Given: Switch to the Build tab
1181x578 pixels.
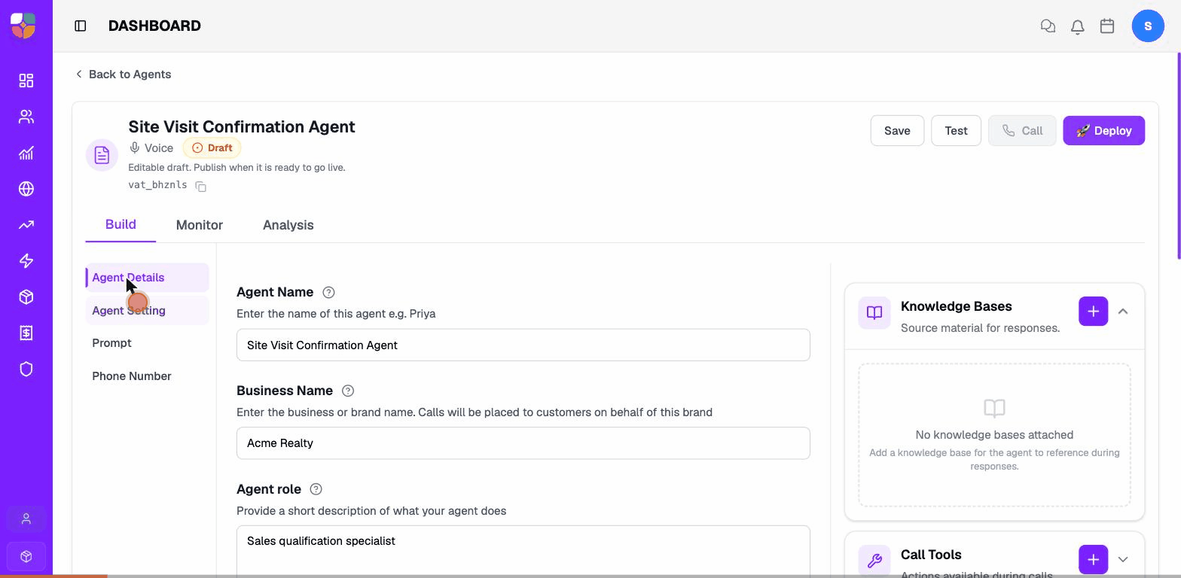Looking at the screenshot, I should click(x=121, y=224).
